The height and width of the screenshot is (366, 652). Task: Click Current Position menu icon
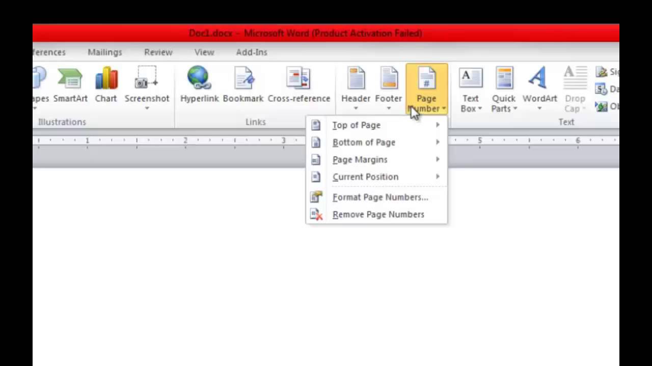(316, 177)
